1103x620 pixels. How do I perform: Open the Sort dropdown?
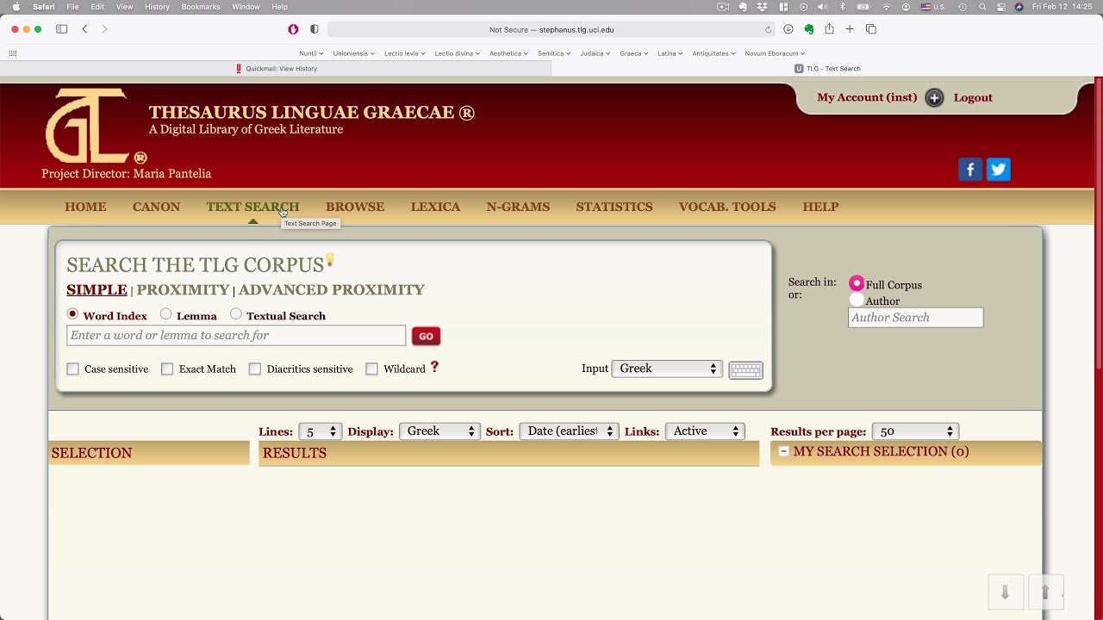click(569, 431)
